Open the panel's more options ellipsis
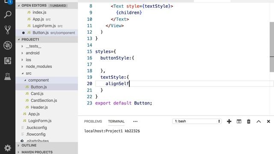This screenshot has width=274, height=154. click(135, 121)
